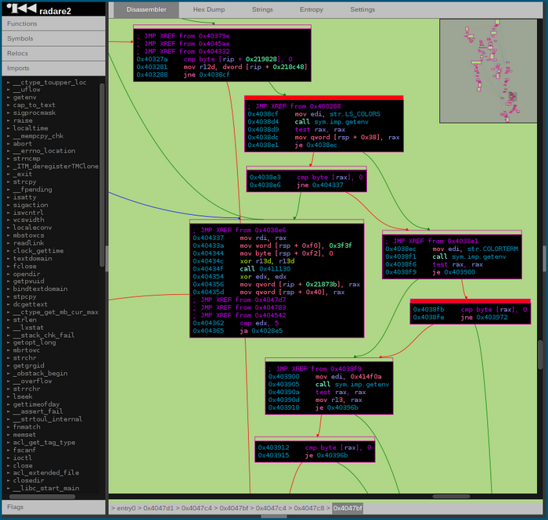Open the Relocs panel in sidebar

point(52,53)
